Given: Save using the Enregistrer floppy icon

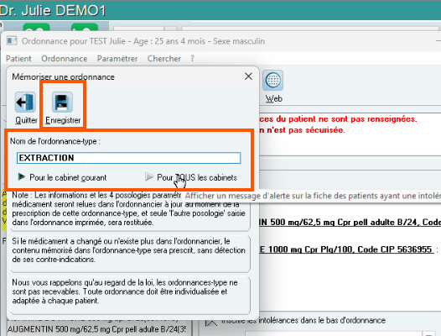Looking at the screenshot, I should [62, 102].
